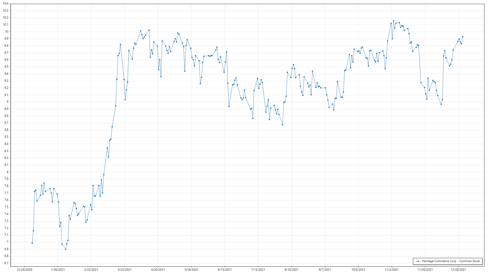Click the 7 value on y-axis
The height and width of the screenshot is (274, 488).
[x=7, y=242]
